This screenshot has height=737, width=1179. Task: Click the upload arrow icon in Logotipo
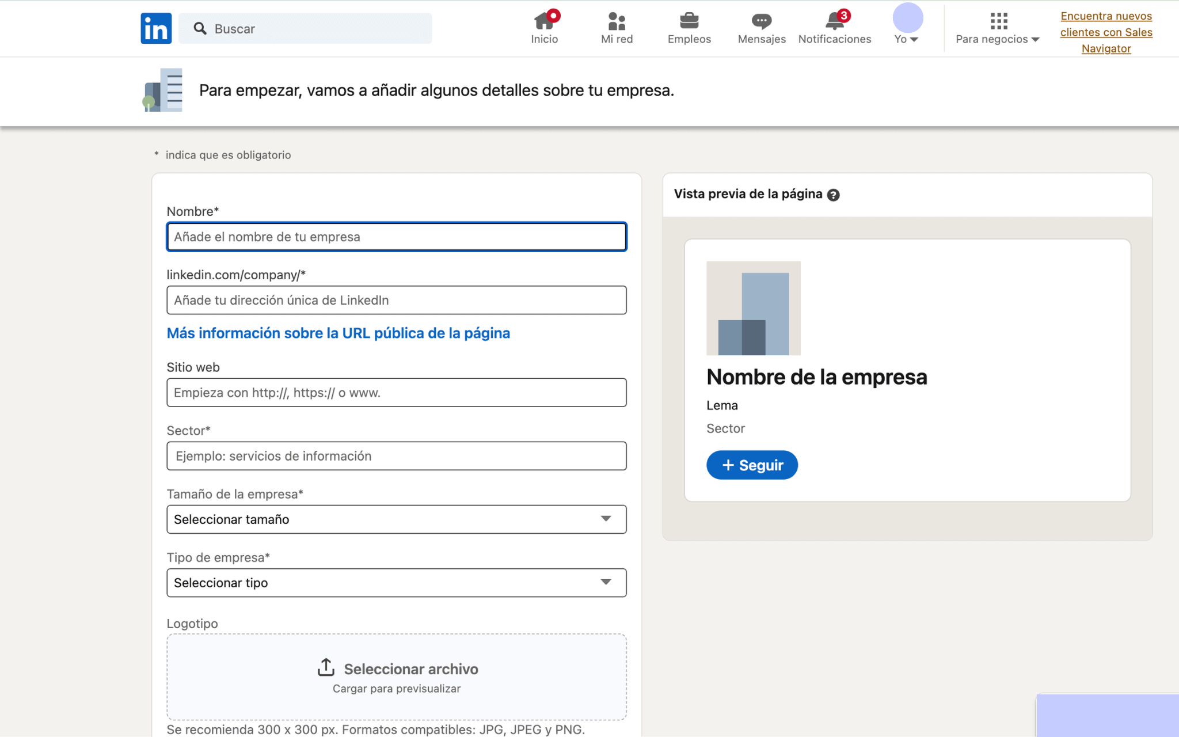[326, 667]
